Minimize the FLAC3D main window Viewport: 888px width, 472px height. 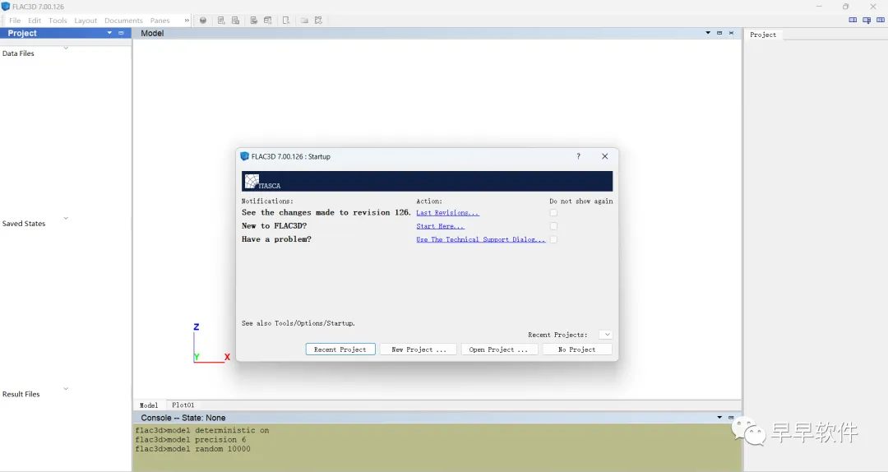point(819,7)
